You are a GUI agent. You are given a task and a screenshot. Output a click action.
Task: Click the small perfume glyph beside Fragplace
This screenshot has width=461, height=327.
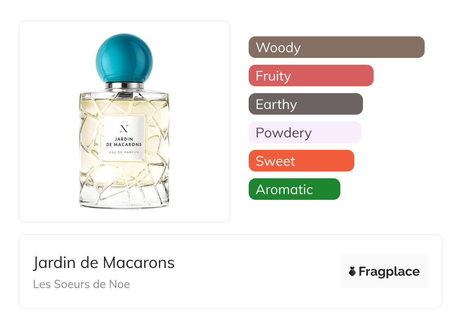352,272
